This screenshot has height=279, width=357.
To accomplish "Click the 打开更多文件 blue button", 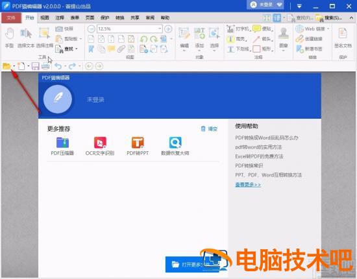I will click(x=192, y=264).
